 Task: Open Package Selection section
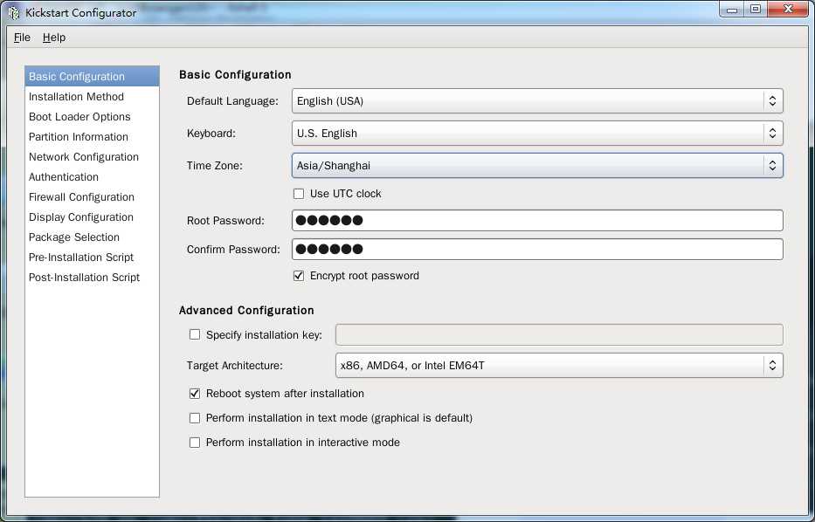pos(92,237)
